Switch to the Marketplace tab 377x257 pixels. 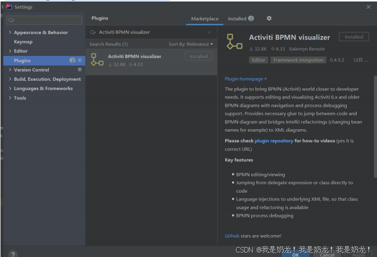pos(205,19)
